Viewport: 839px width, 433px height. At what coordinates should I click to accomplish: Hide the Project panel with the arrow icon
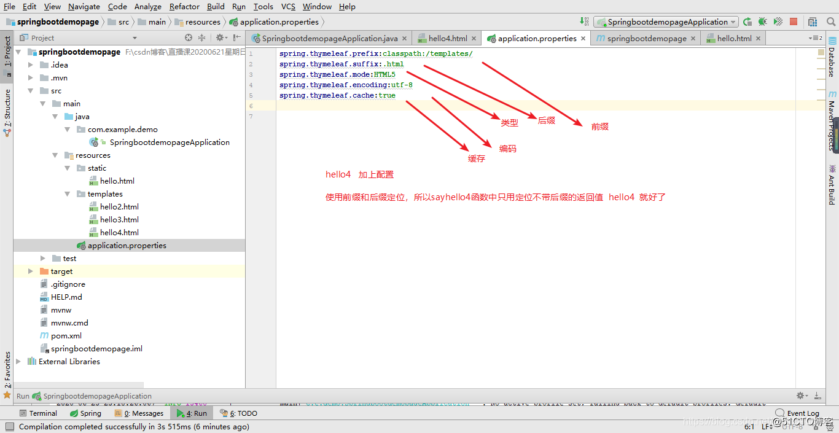pos(236,38)
